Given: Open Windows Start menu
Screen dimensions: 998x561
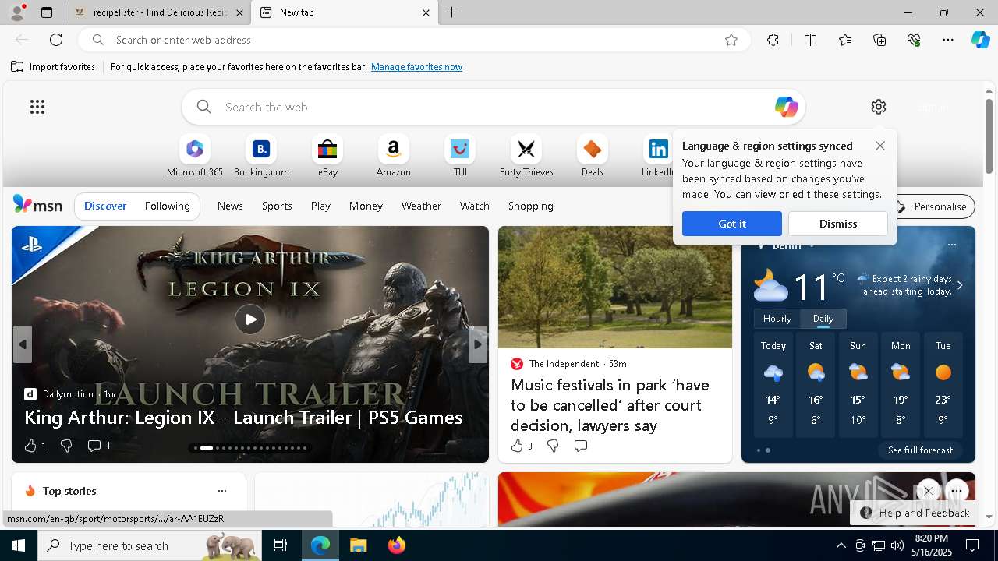Looking at the screenshot, I should tap(19, 545).
